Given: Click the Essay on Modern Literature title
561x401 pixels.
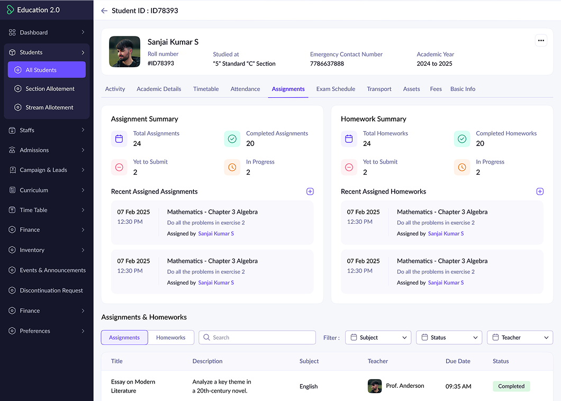Looking at the screenshot, I should coord(133,386).
